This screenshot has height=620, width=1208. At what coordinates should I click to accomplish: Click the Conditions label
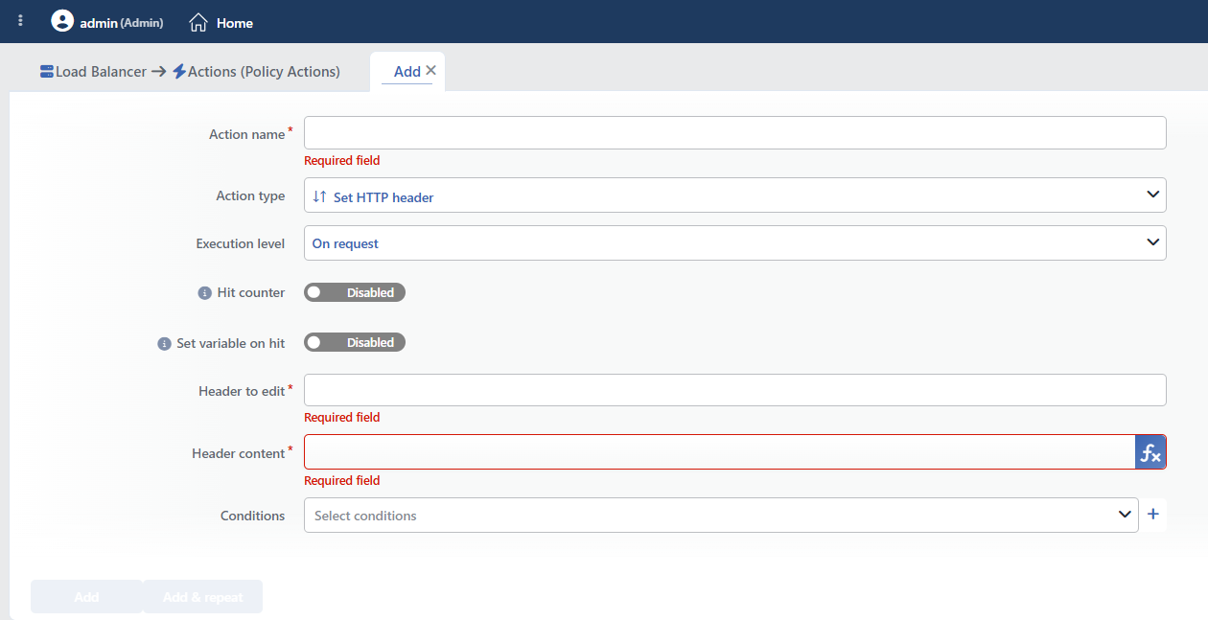(253, 516)
